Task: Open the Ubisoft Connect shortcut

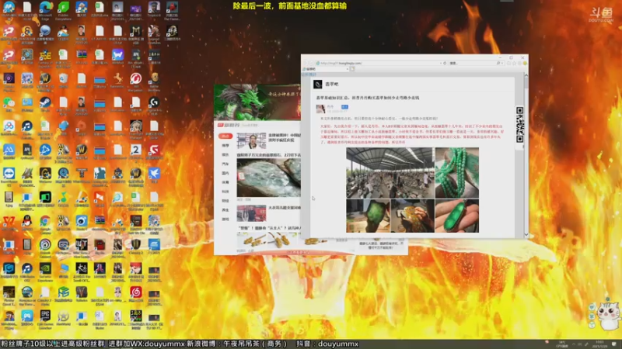Action: [x=45, y=244]
